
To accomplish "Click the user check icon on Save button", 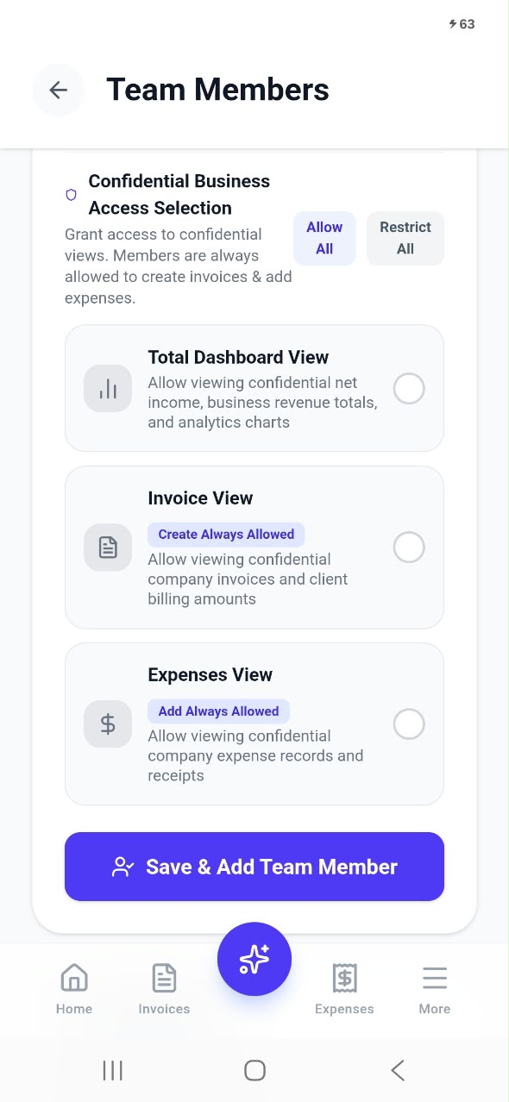I will 123,867.
